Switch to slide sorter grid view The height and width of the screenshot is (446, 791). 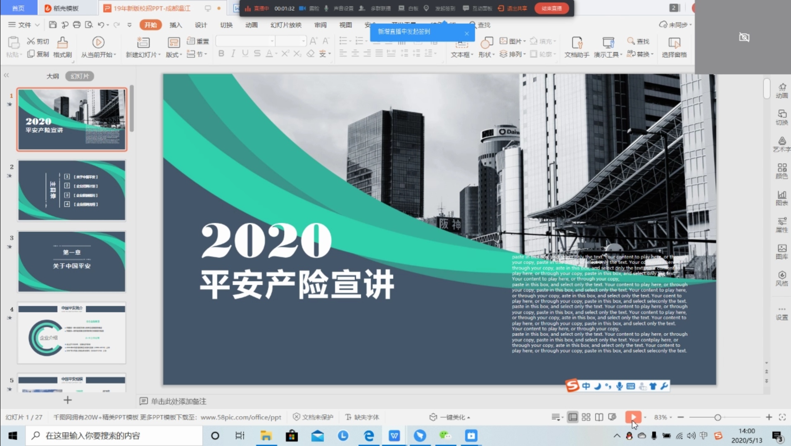click(x=586, y=417)
